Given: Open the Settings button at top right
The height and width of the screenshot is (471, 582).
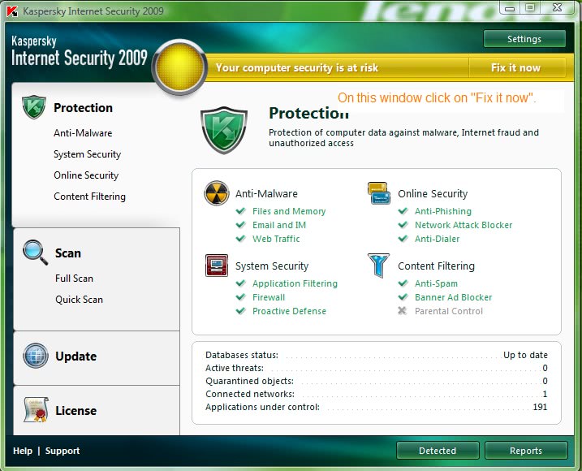Looking at the screenshot, I should (524, 39).
